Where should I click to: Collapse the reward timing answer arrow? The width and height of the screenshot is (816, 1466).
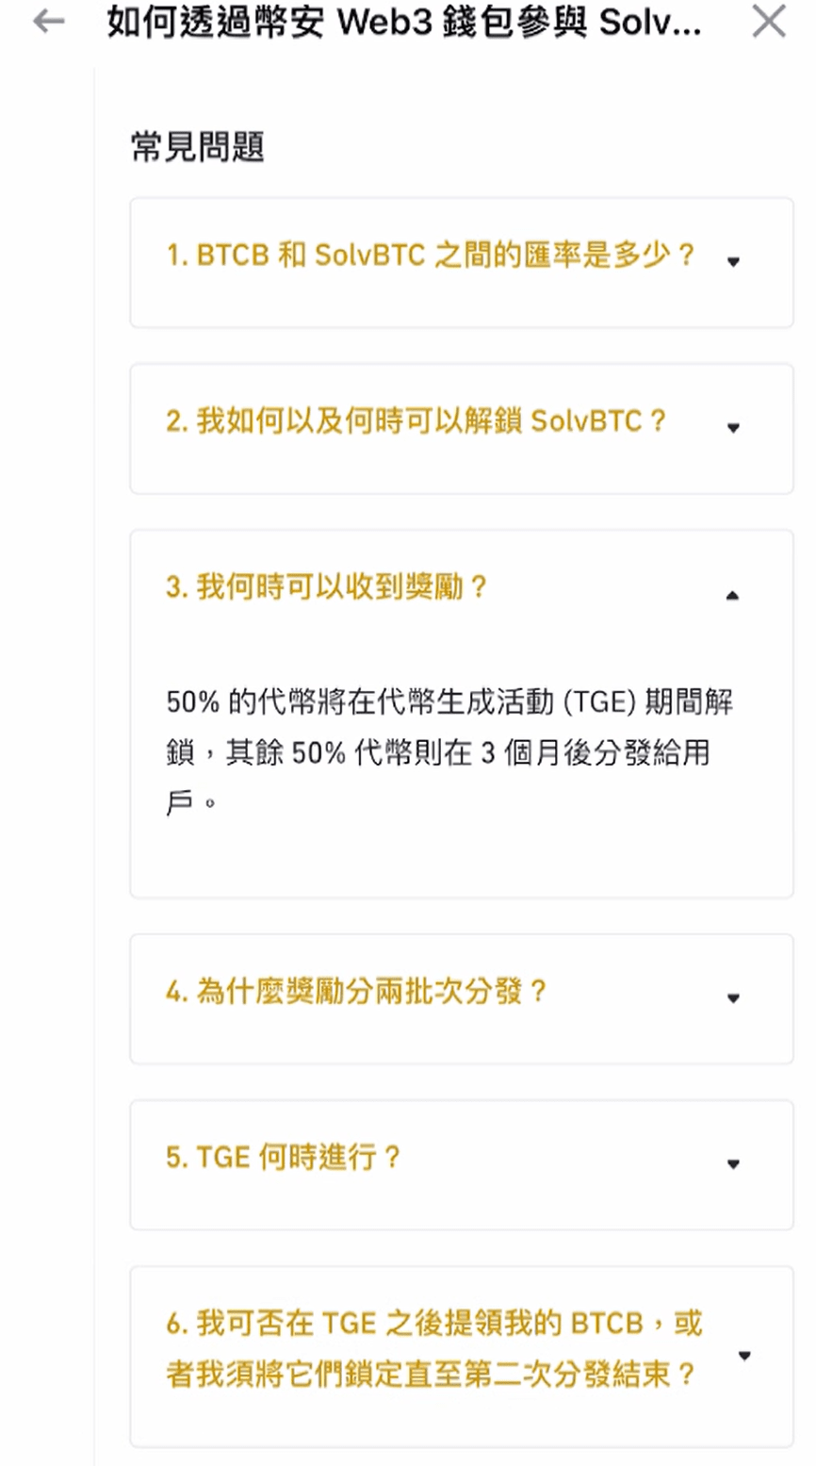733,595
